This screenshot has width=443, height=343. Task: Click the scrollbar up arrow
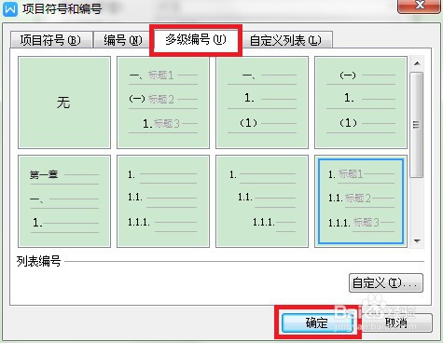(x=417, y=63)
